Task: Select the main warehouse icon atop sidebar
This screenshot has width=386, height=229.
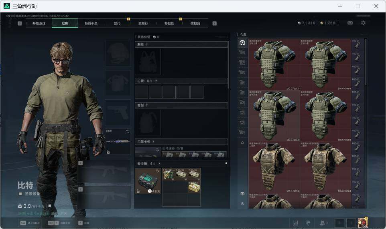Action: [x=242, y=43]
